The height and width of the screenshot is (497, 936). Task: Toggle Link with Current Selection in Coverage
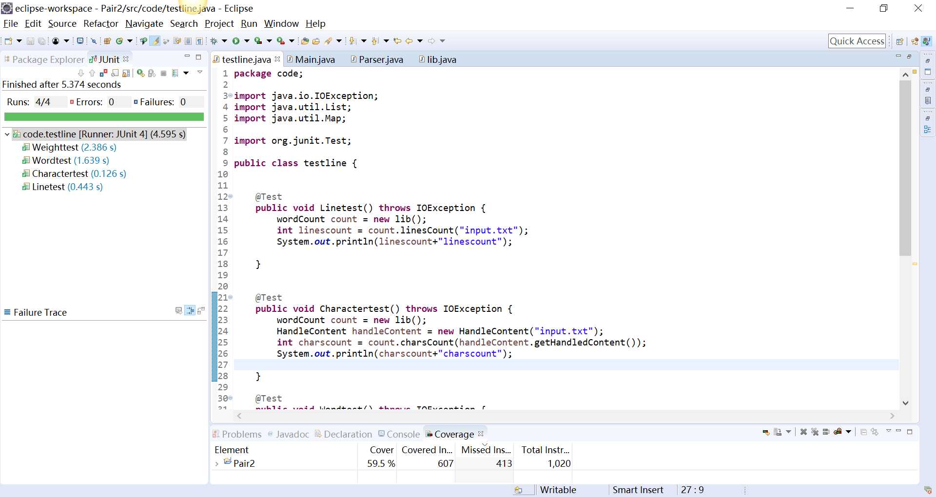tap(875, 432)
